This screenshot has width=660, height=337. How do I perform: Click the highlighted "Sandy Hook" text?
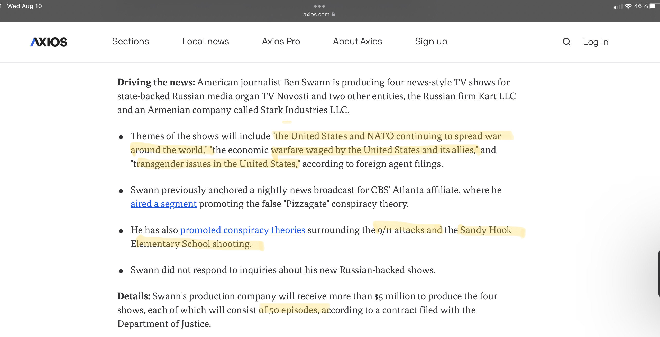[485, 230]
